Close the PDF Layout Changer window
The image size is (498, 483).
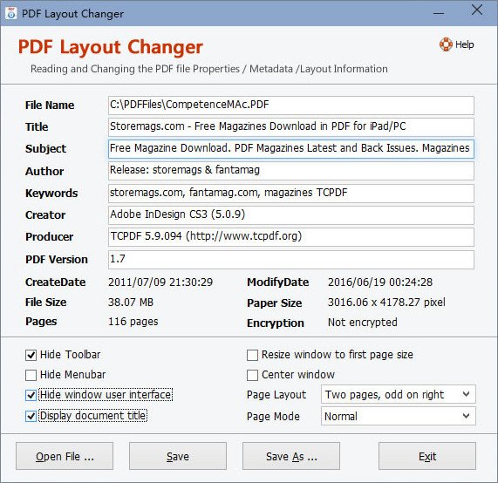click(477, 10)
